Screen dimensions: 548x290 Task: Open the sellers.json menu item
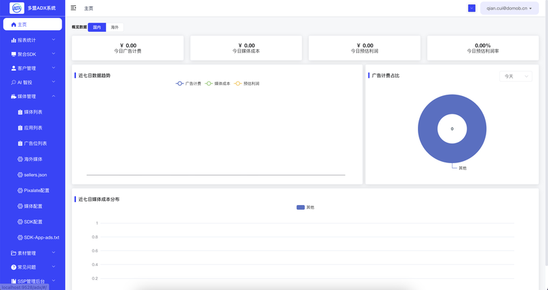pos(32,175)
